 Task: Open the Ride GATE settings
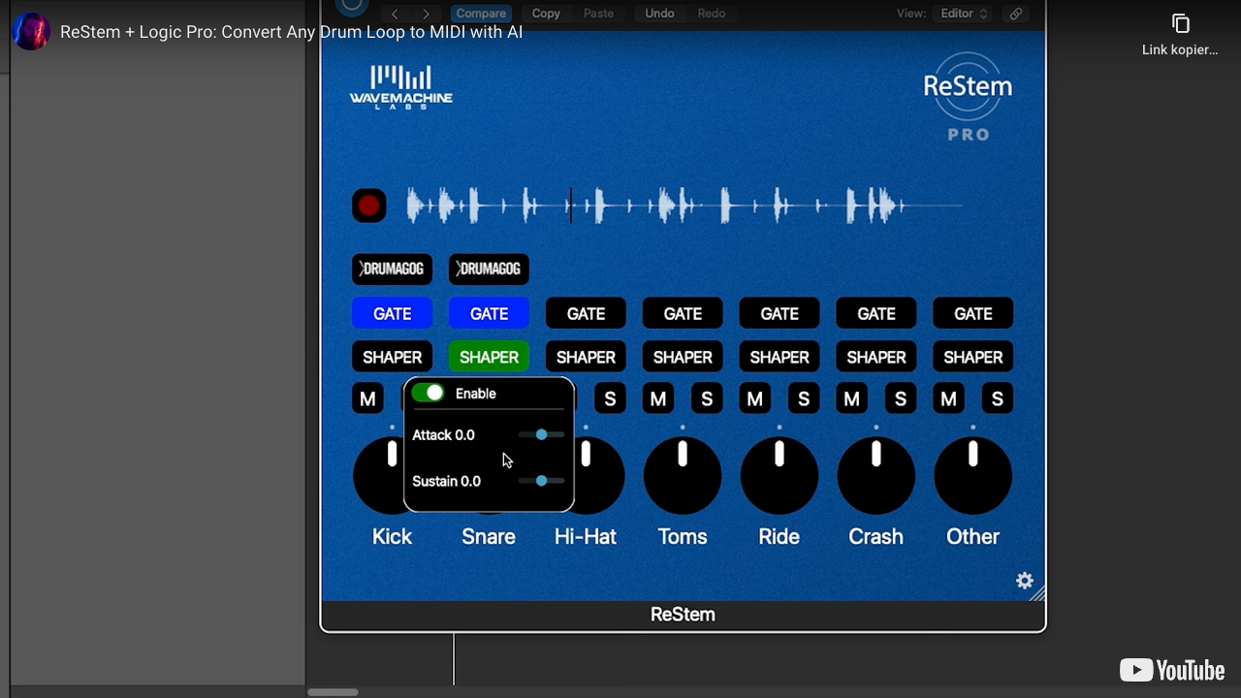(780, 313)
